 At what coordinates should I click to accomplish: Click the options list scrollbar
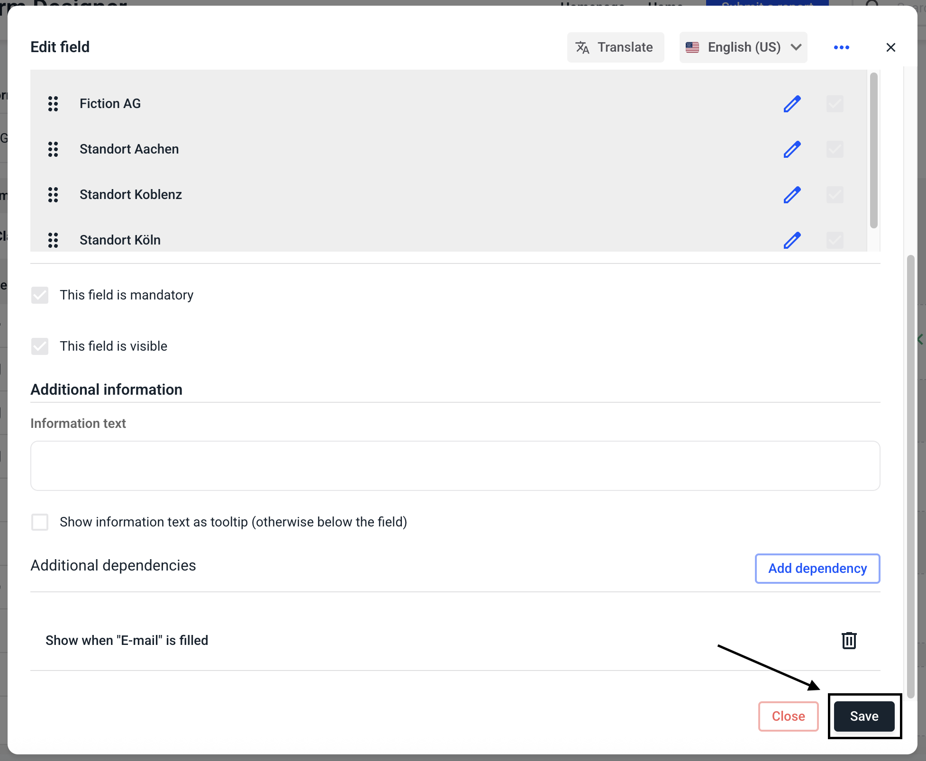pos(873,151)
